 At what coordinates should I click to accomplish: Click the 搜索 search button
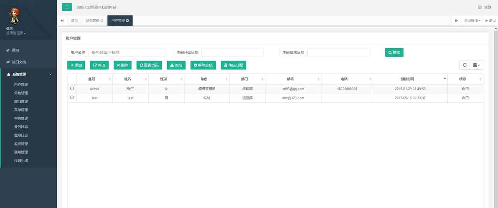pos(394,53)
